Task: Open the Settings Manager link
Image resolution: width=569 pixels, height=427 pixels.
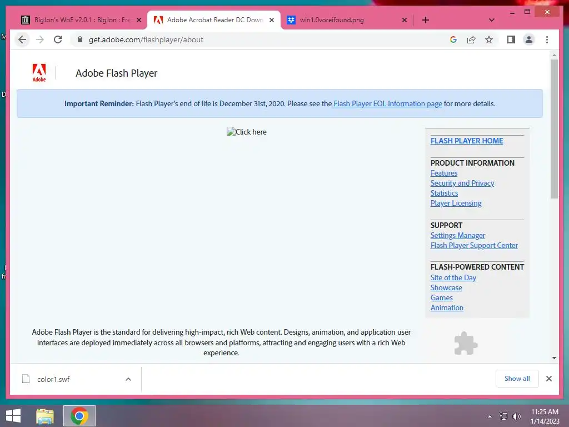Action: 458,236
